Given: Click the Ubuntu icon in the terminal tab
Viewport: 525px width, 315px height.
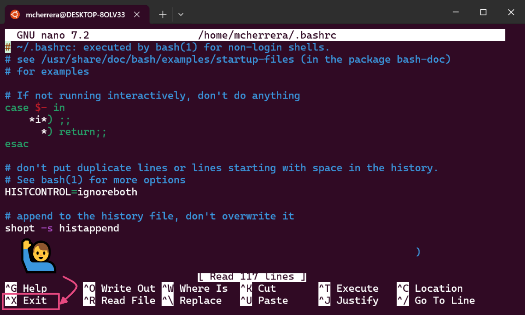Looking at the screenshot, I should pos(15,14).
